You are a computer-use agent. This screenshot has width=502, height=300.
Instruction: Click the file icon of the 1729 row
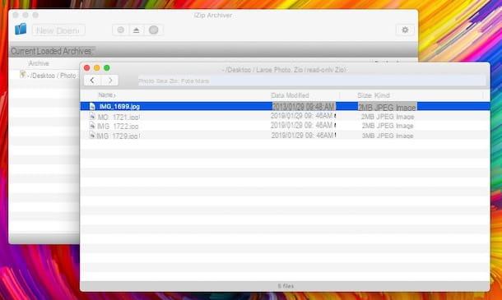point(92,136)
